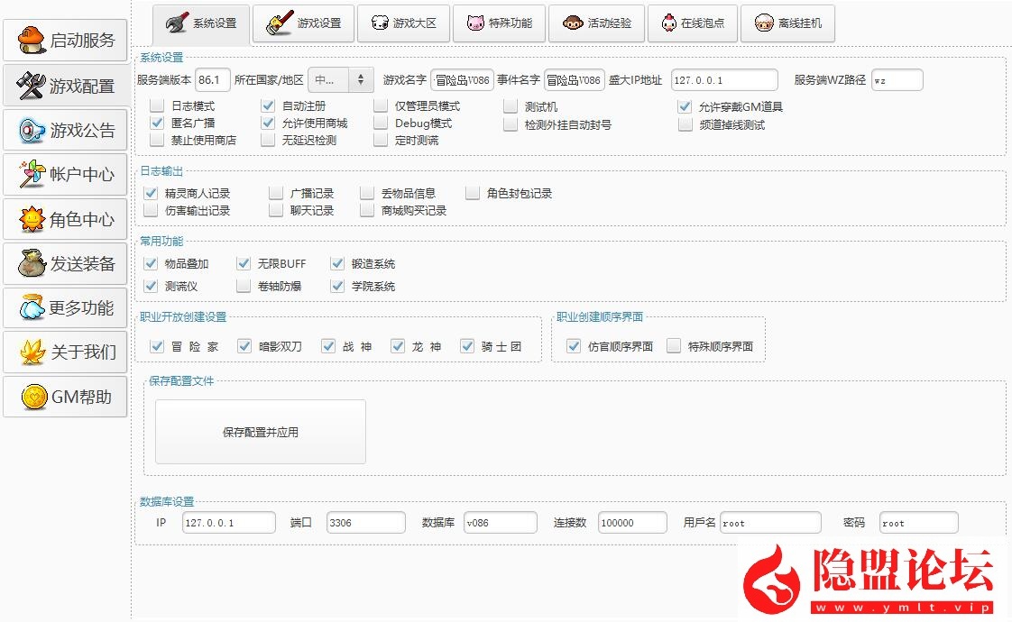Disable the 暗影双刀 job creation checkbox

coord(244,346)
